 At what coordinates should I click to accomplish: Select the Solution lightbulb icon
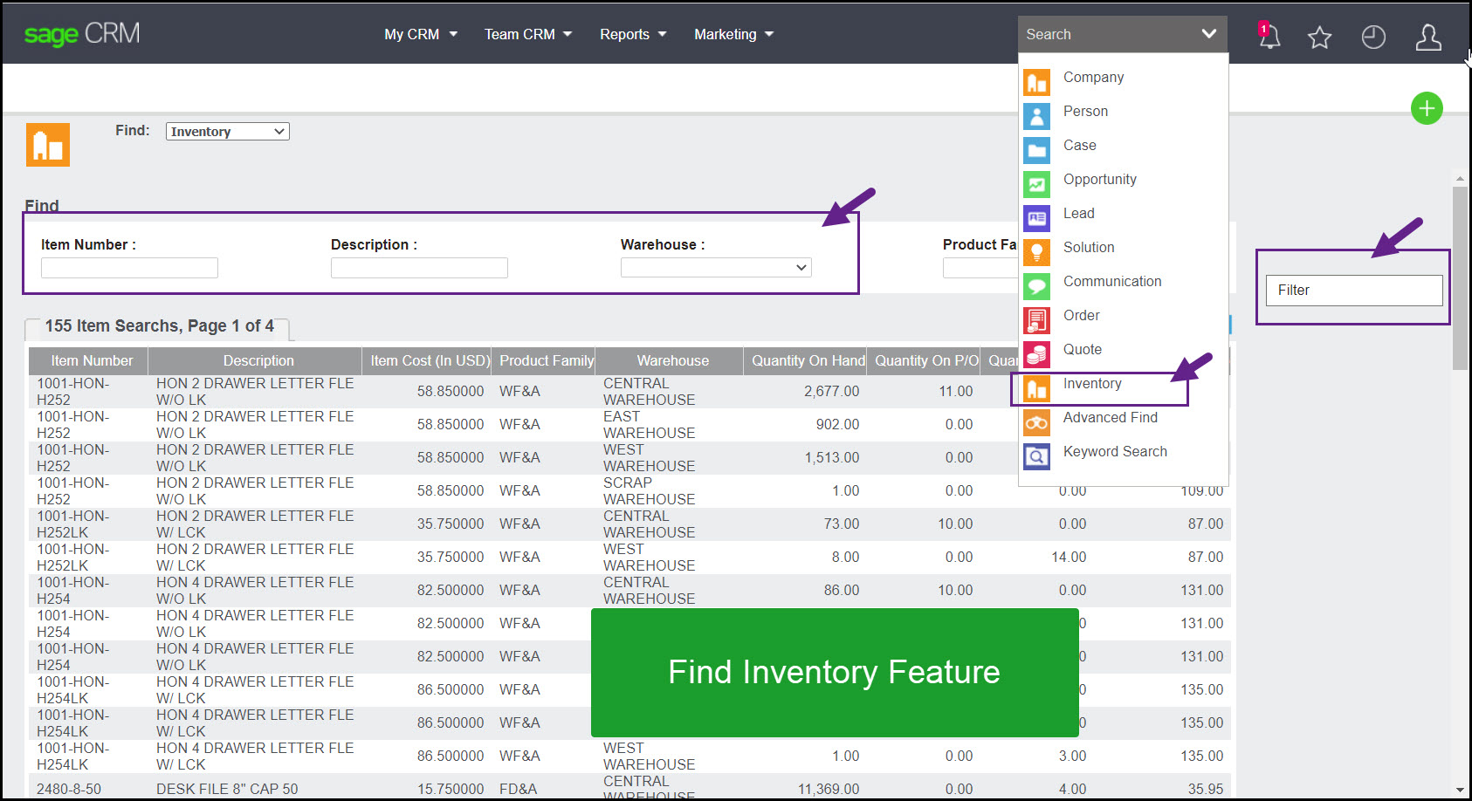1036,252
